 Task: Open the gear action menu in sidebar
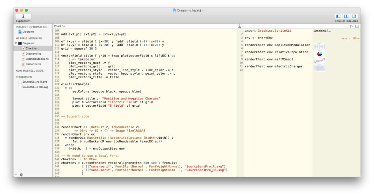point(21,175)
